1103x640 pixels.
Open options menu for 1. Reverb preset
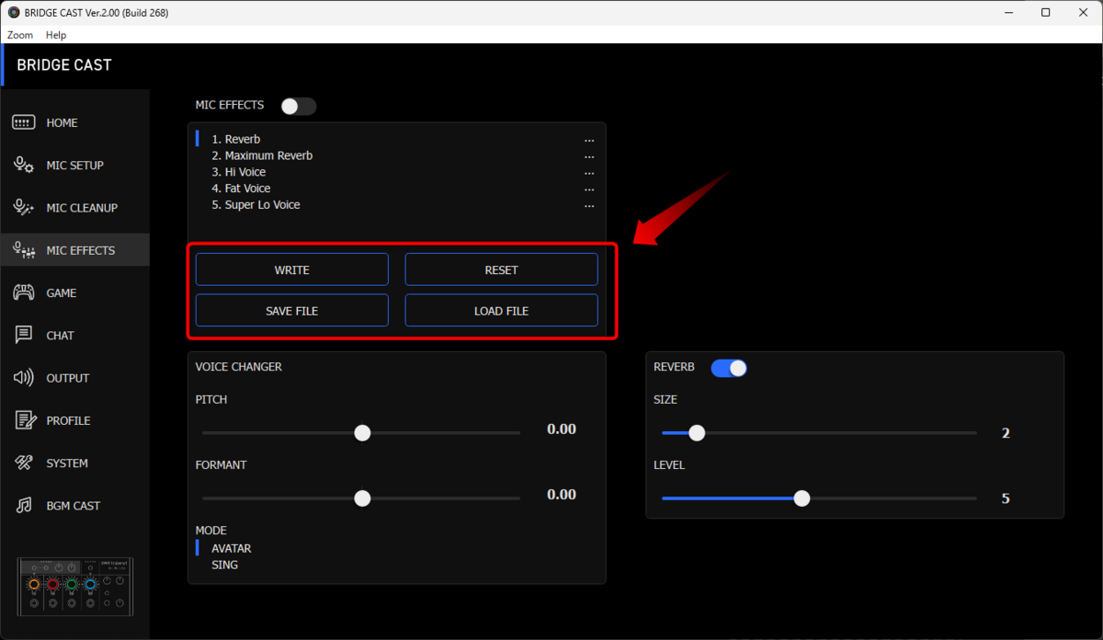[x=589, y=140]
